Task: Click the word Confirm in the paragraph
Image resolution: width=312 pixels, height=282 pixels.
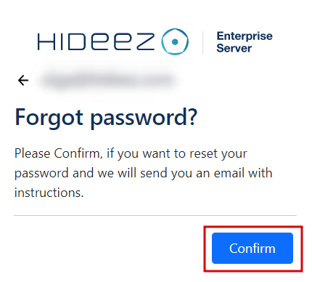Action: pyautogui.click(x=77, y=153)
